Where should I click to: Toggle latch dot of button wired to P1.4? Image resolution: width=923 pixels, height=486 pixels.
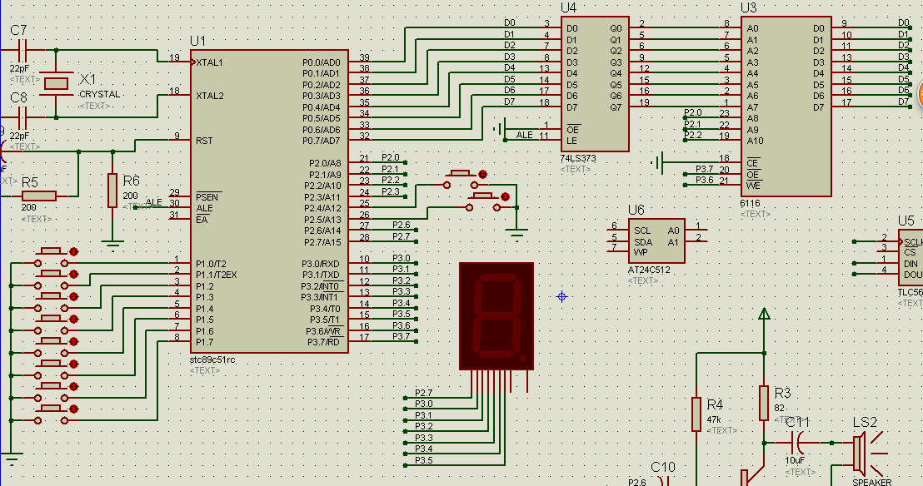73,341
